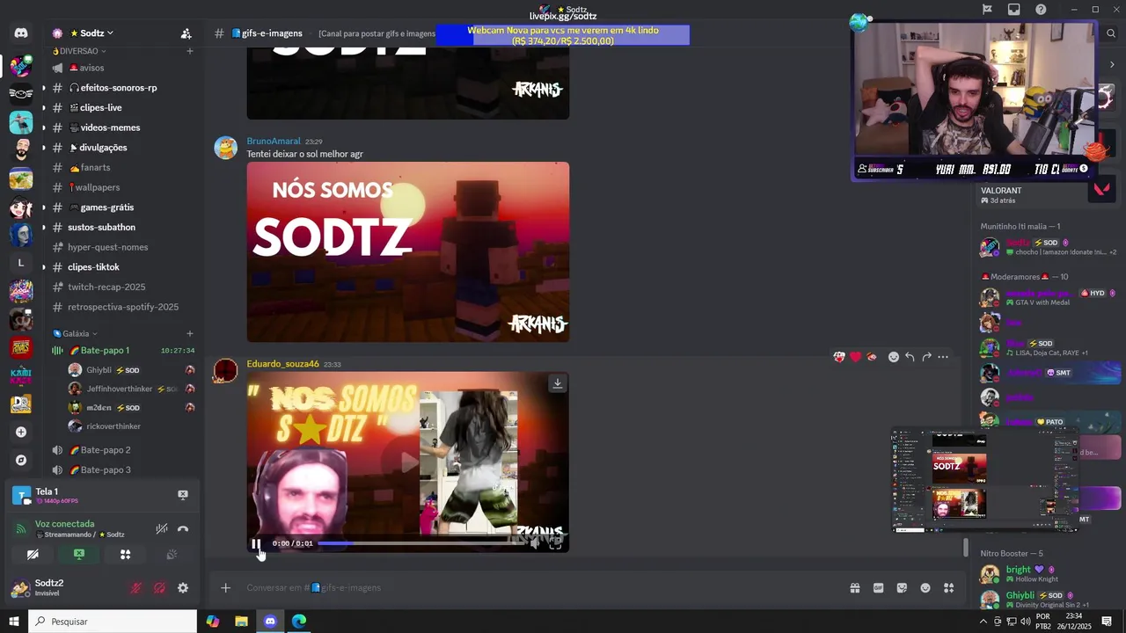This screenshot has height=633, width=1126.
Task: Open gift picker in message bar
Action: [854, 588]
